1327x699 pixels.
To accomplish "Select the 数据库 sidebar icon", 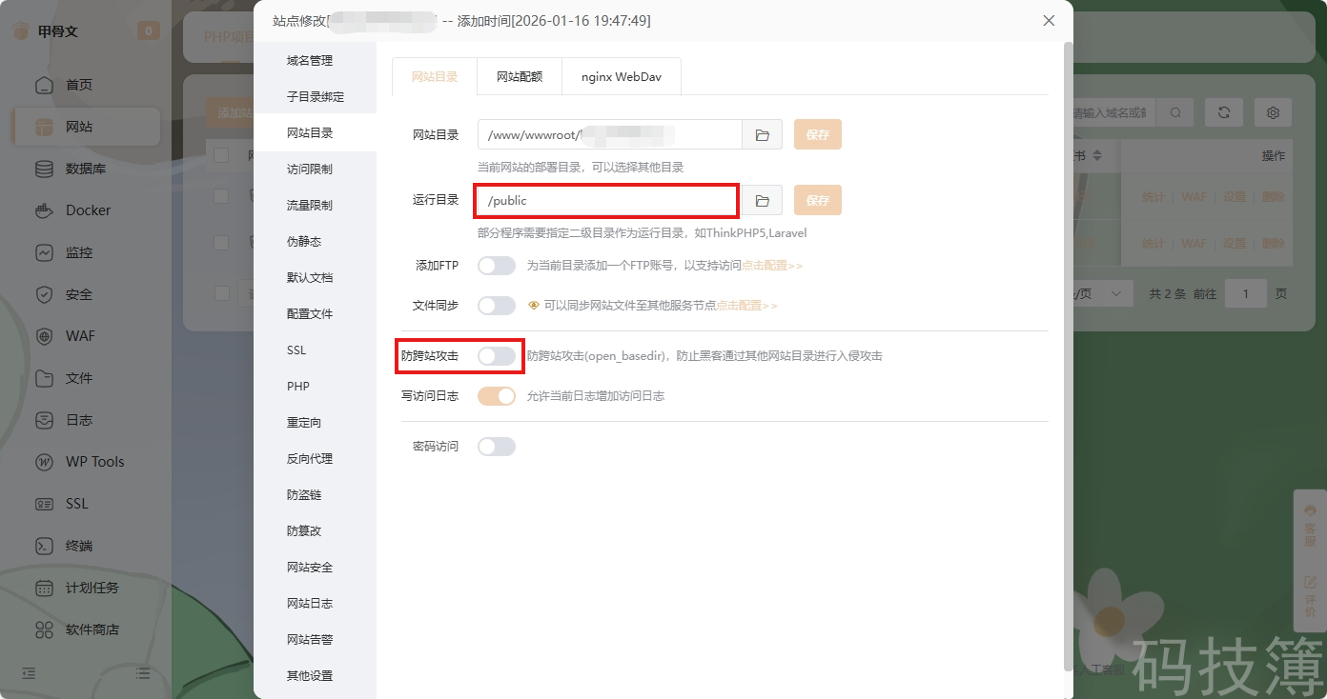I will 84,169.
